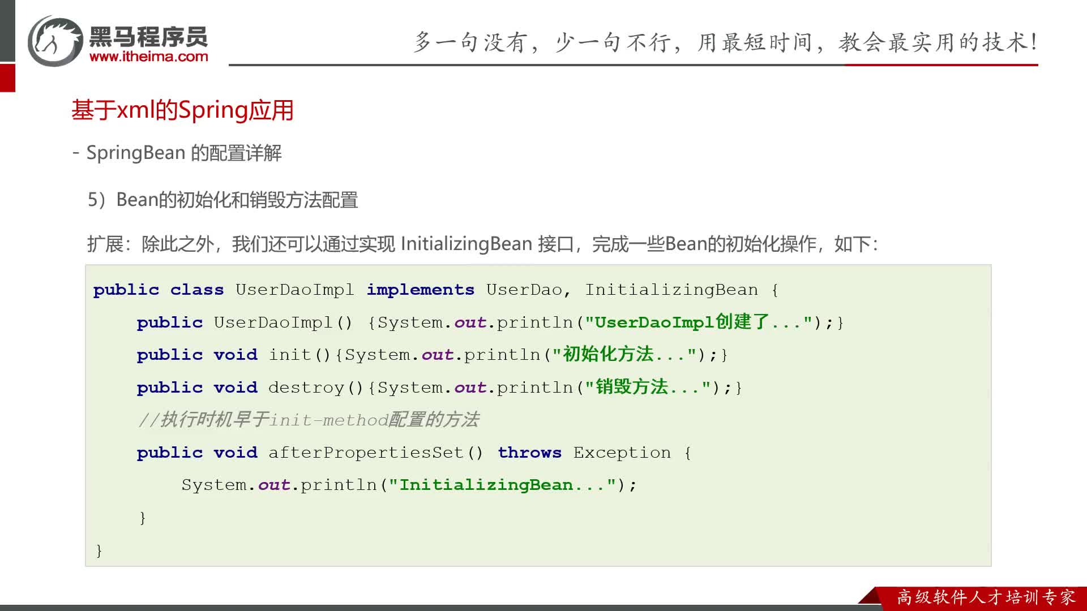Select the println("InitializingBean...") statement

pyautogui.click(x=409, y=485)
